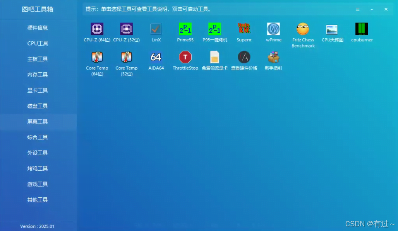
Task: Switch to the 显卡工具 category
Action: point(38,90)
